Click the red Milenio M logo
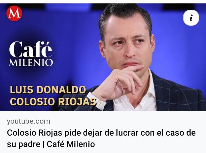The image size is (206, 153). tap(14, 13)
